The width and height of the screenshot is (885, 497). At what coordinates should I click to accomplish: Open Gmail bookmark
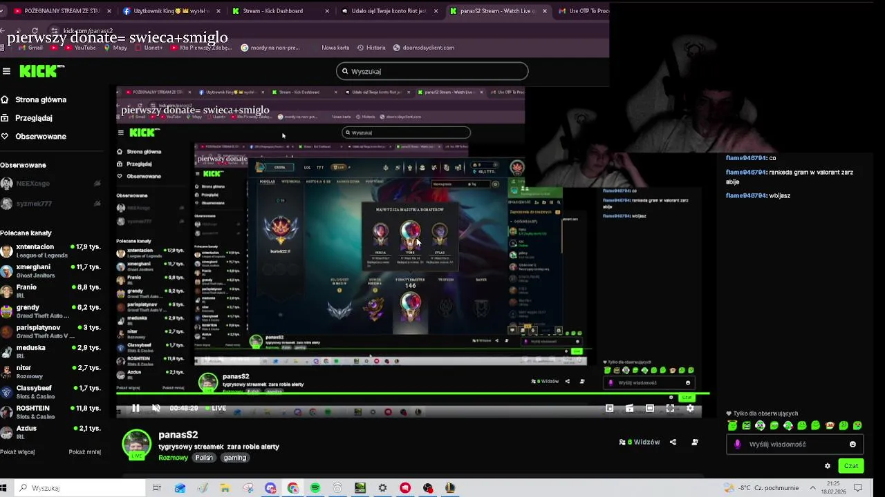pyautogui.click(x=30, y=48)
